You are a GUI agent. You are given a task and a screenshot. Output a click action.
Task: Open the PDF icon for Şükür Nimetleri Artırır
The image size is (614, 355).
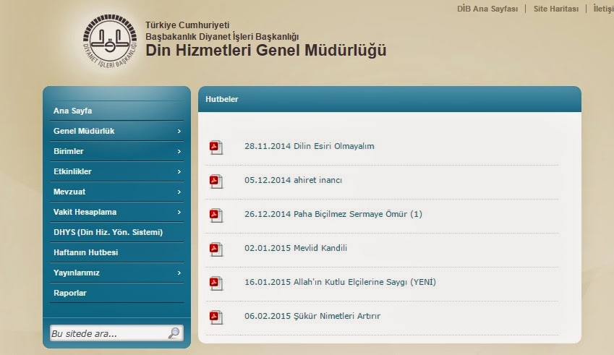point(216,317)
